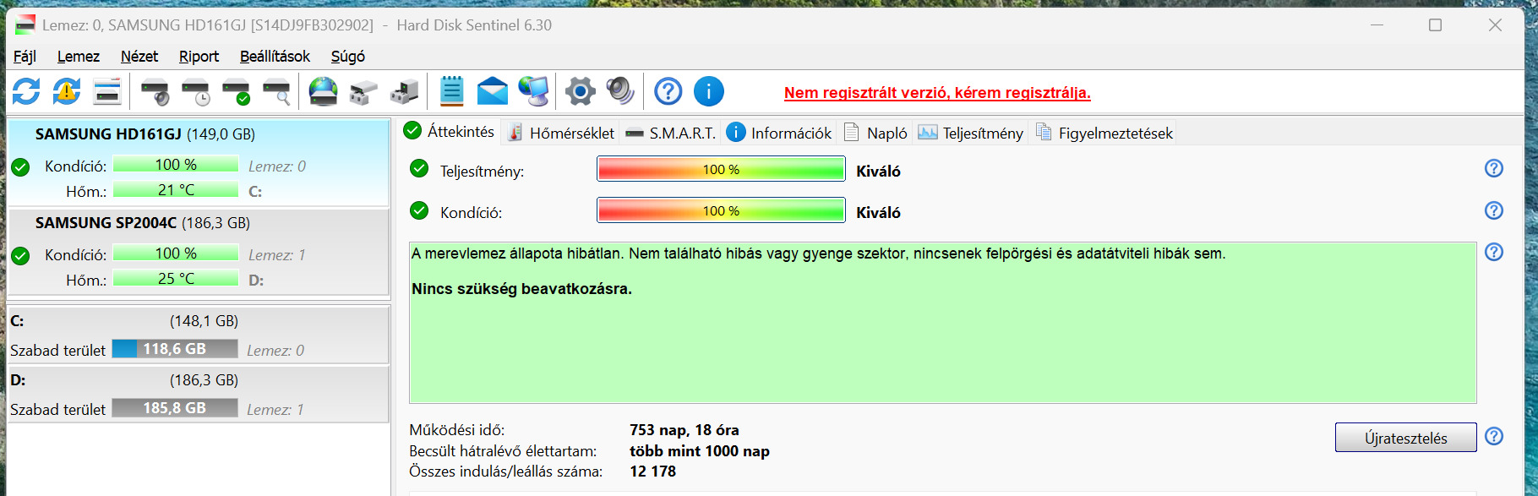Click help icon next to Újratesztelés button
This screenshot has width=1538, height=496.
coord(1494,436)
